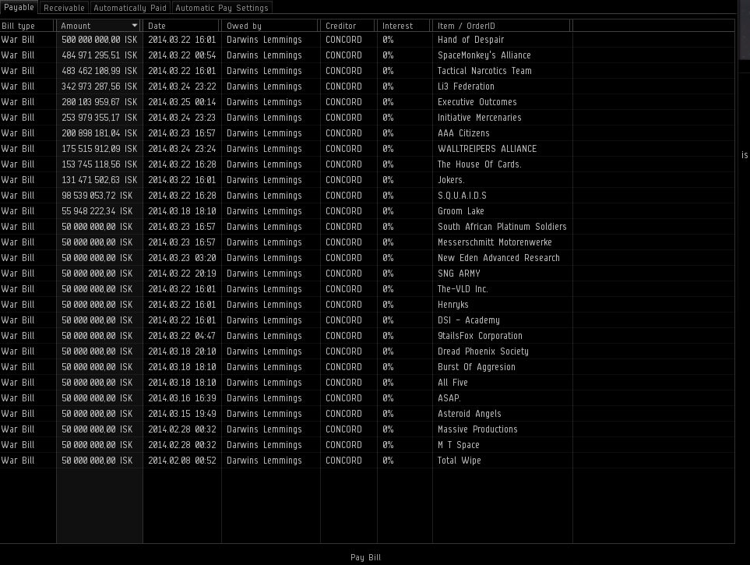The width and height of the screenshot is (750, 565).
Task: Select the Initiative Mercenaries bill row
Action: [368, 118]
